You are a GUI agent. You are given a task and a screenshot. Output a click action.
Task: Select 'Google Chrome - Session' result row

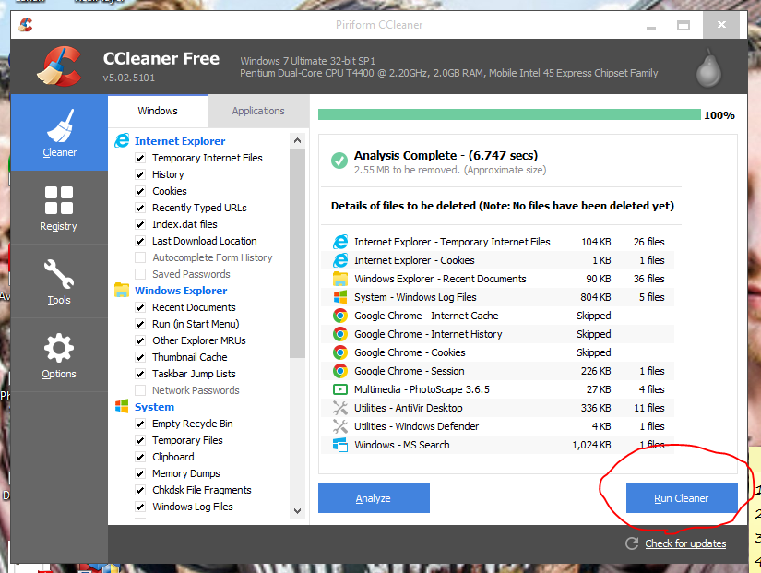point(497,371)
